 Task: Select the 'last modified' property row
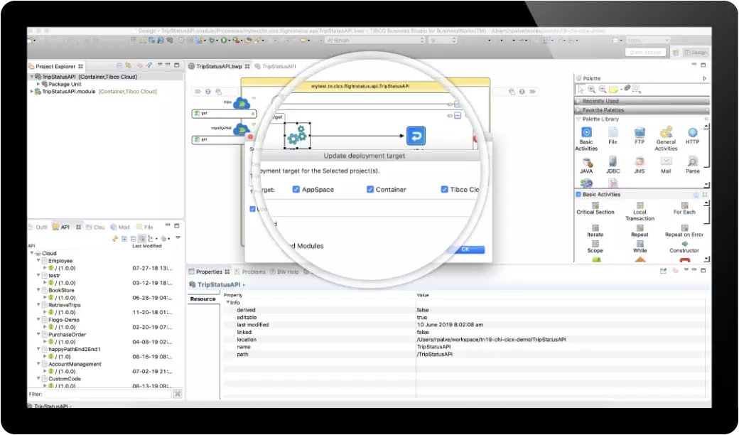click(x=464, y=325)
